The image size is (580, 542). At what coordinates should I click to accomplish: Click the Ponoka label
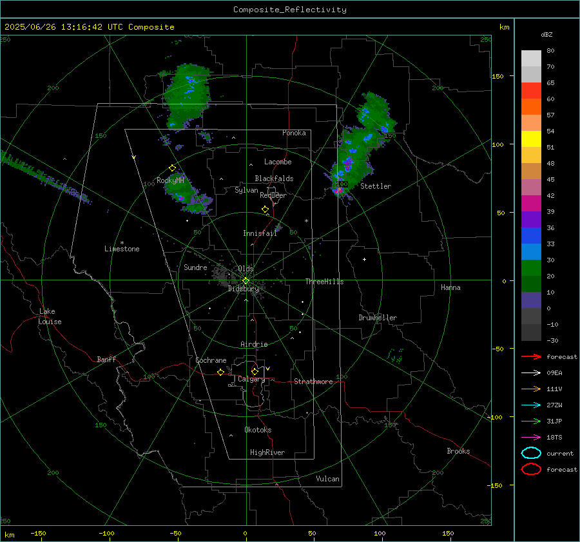click(294, 133)
